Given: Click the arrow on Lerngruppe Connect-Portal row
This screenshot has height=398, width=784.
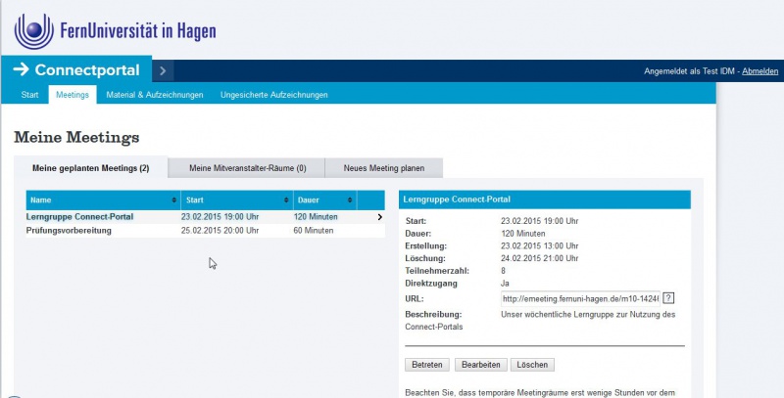Looking at the screenshot, I should [x=379, y=217].
